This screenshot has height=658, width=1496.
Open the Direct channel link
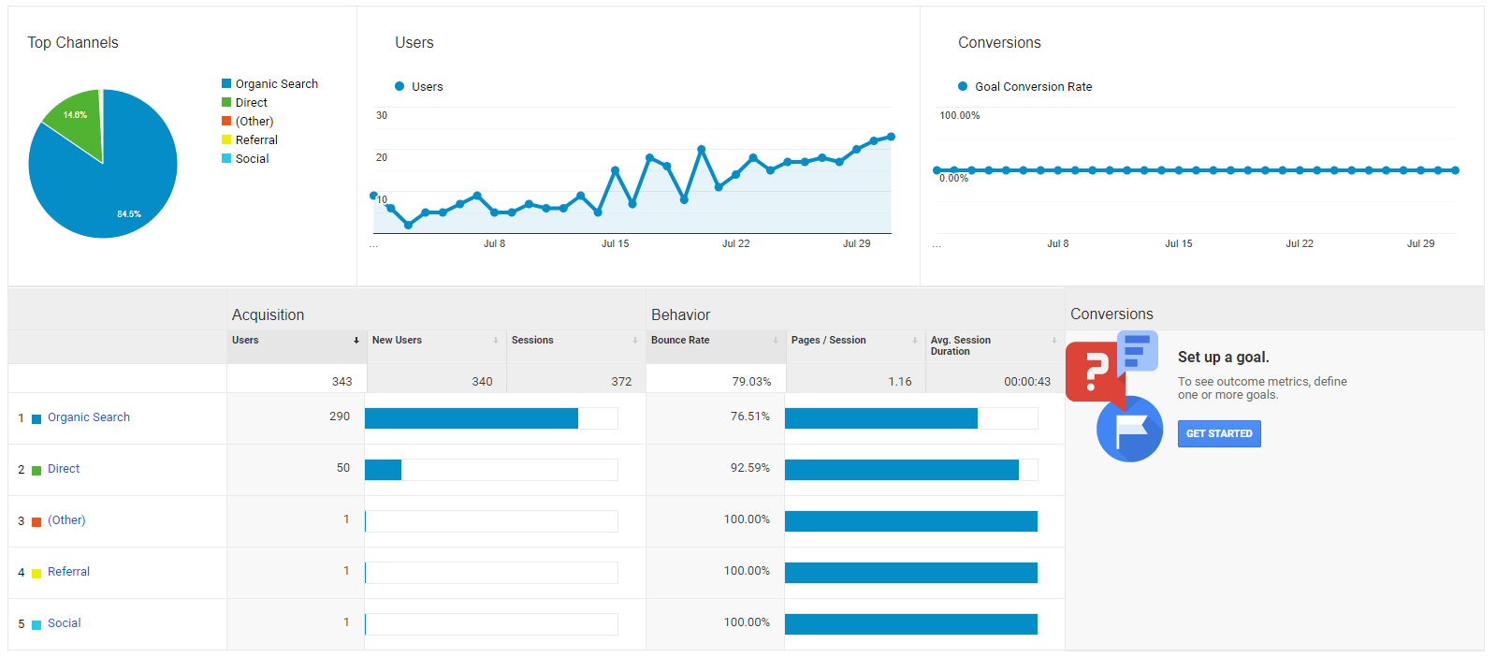(64, 469)
